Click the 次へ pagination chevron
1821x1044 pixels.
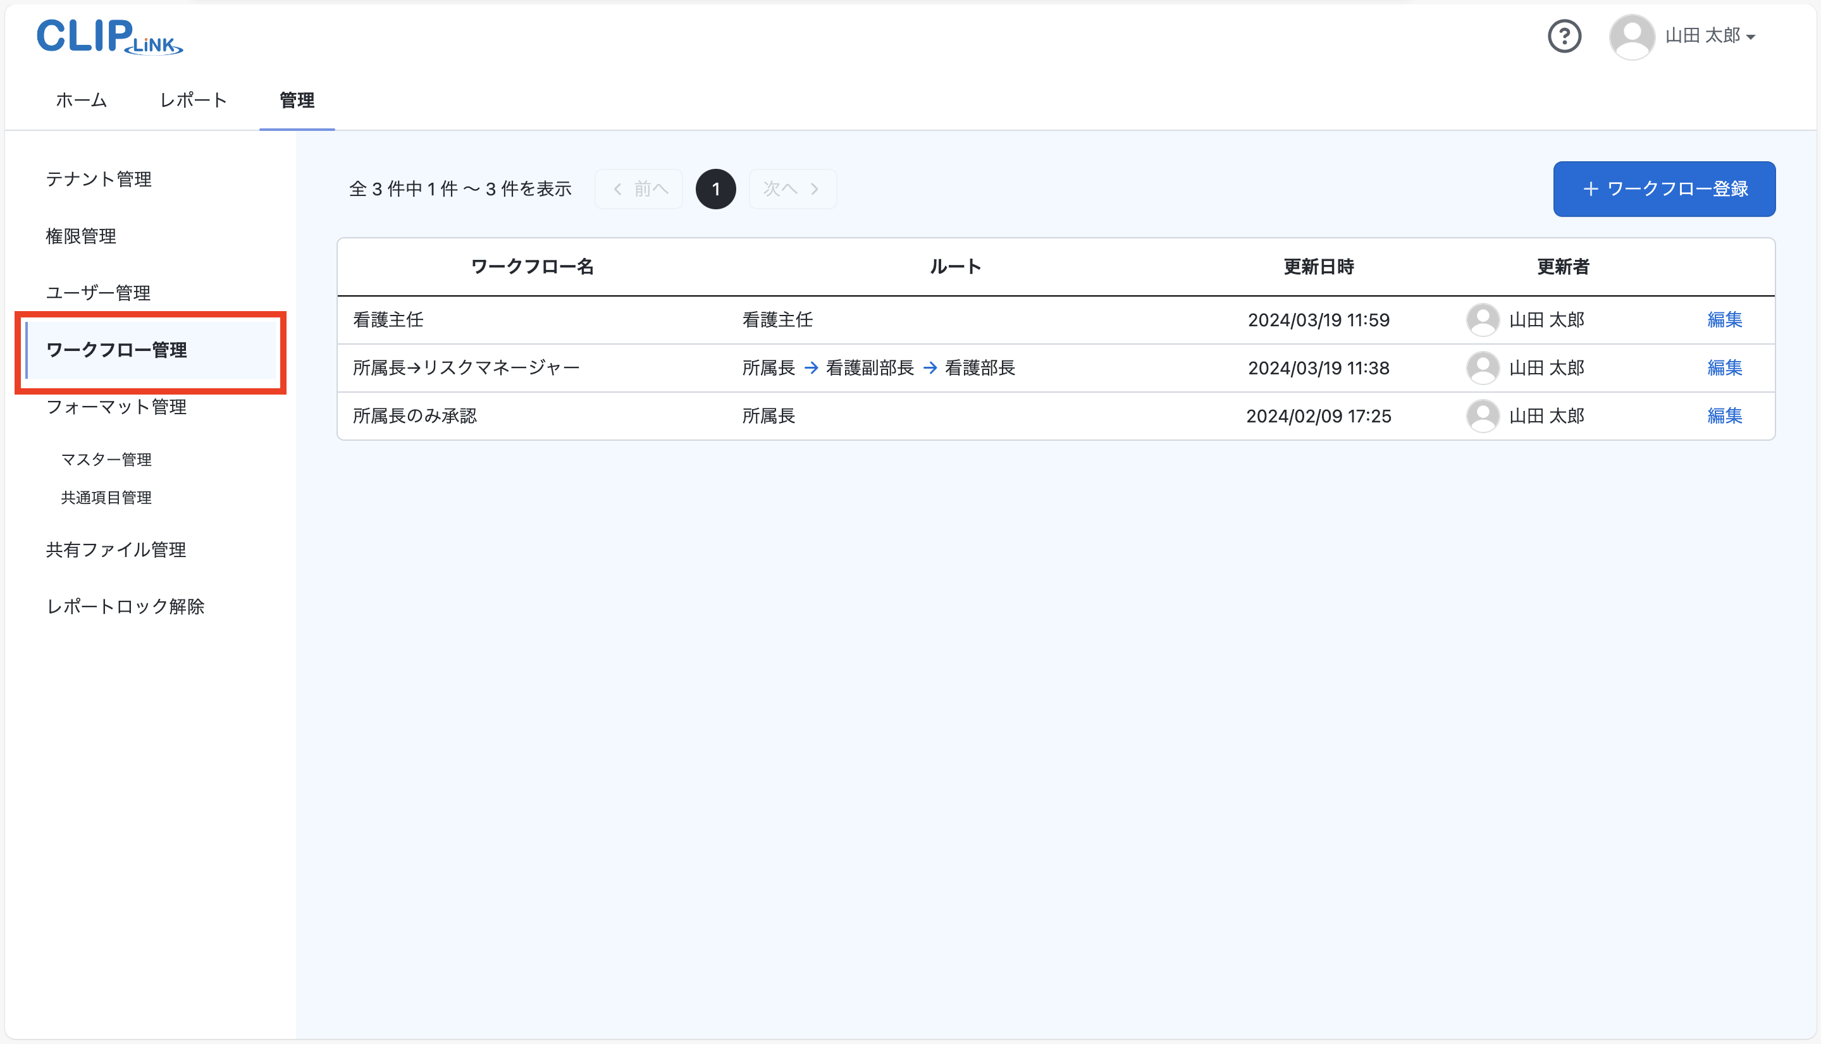[815, 188]
